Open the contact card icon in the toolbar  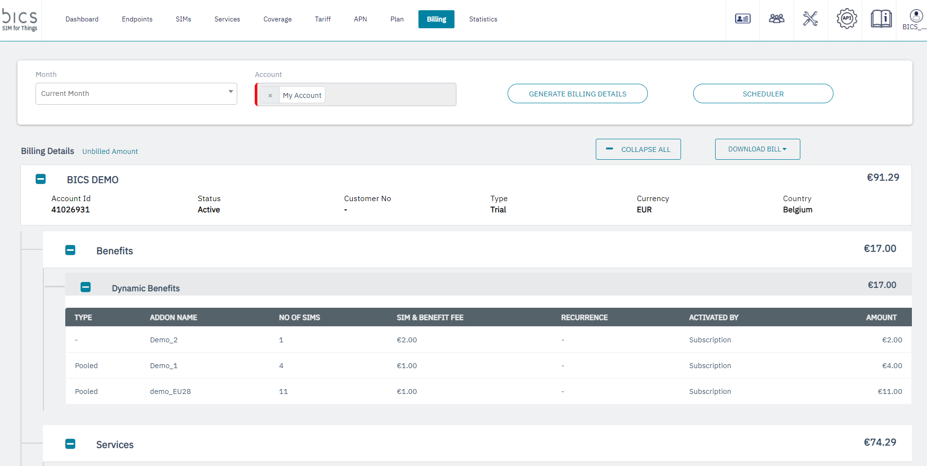[x=742, y=19]
